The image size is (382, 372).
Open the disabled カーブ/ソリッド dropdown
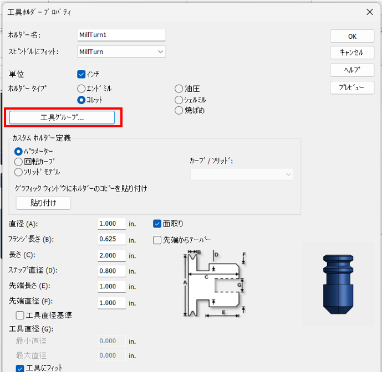242,174
